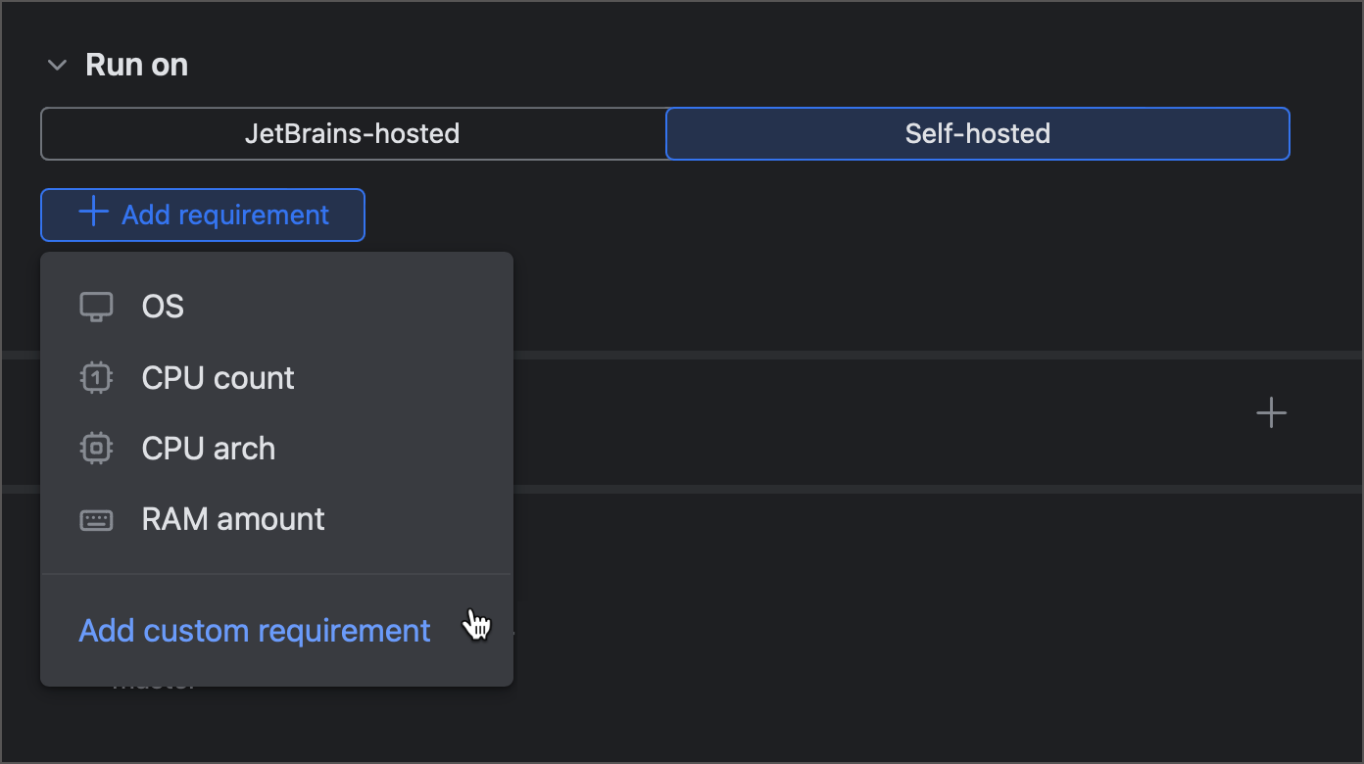Image resolution: width=1364 pixels, height=764 pixels.
Task: Select the CPU arch menu entry
Action: [208, 448]
